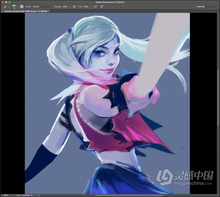Click the Flow value field

point(86,7)
